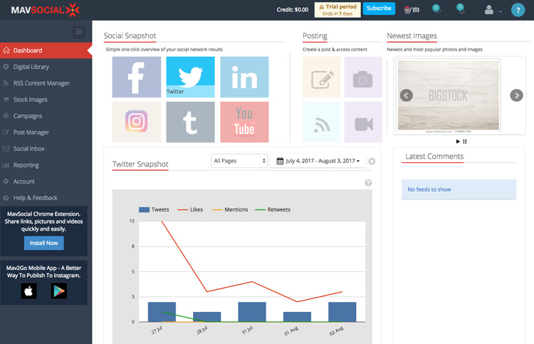Open the Facebook snapshot tile
Screen dimensions: 534x344
tap(137, 77)
